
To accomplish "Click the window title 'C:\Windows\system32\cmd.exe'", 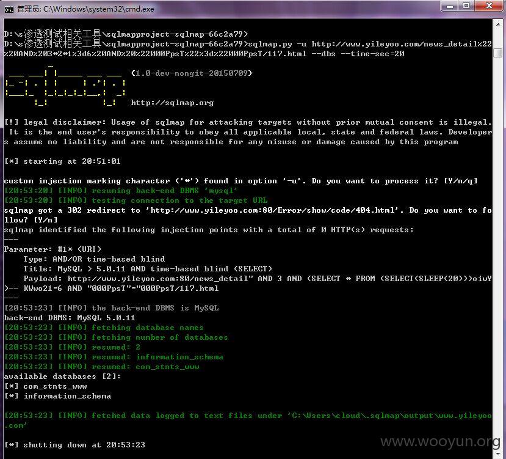I will coord(99,9).
